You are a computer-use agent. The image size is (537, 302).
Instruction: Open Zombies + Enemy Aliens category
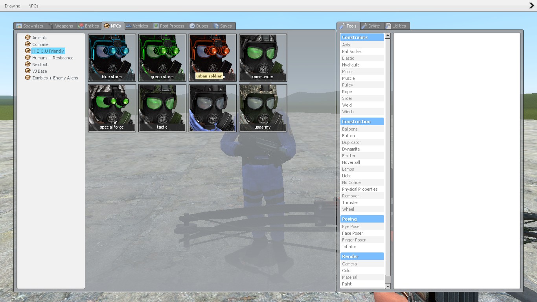[55, 78]
